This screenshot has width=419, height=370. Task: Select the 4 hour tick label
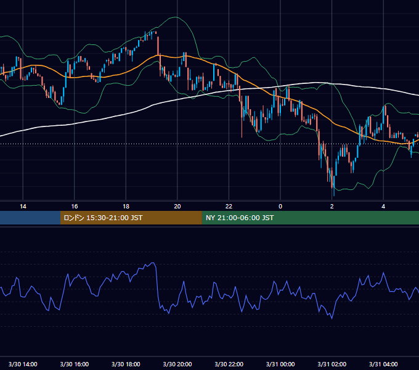click(x=383, y=207)
